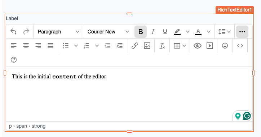The width and height of the screenshot is (261, 137).
Task: Click the bold word content
Action: pos(65,77)
